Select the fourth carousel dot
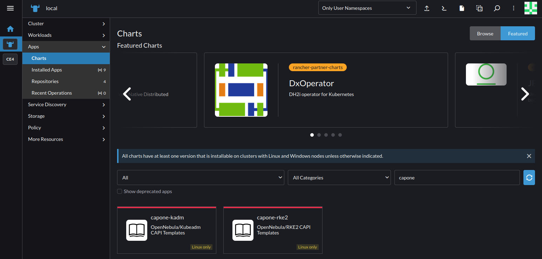The image size is (542, 259). (333, 135)
